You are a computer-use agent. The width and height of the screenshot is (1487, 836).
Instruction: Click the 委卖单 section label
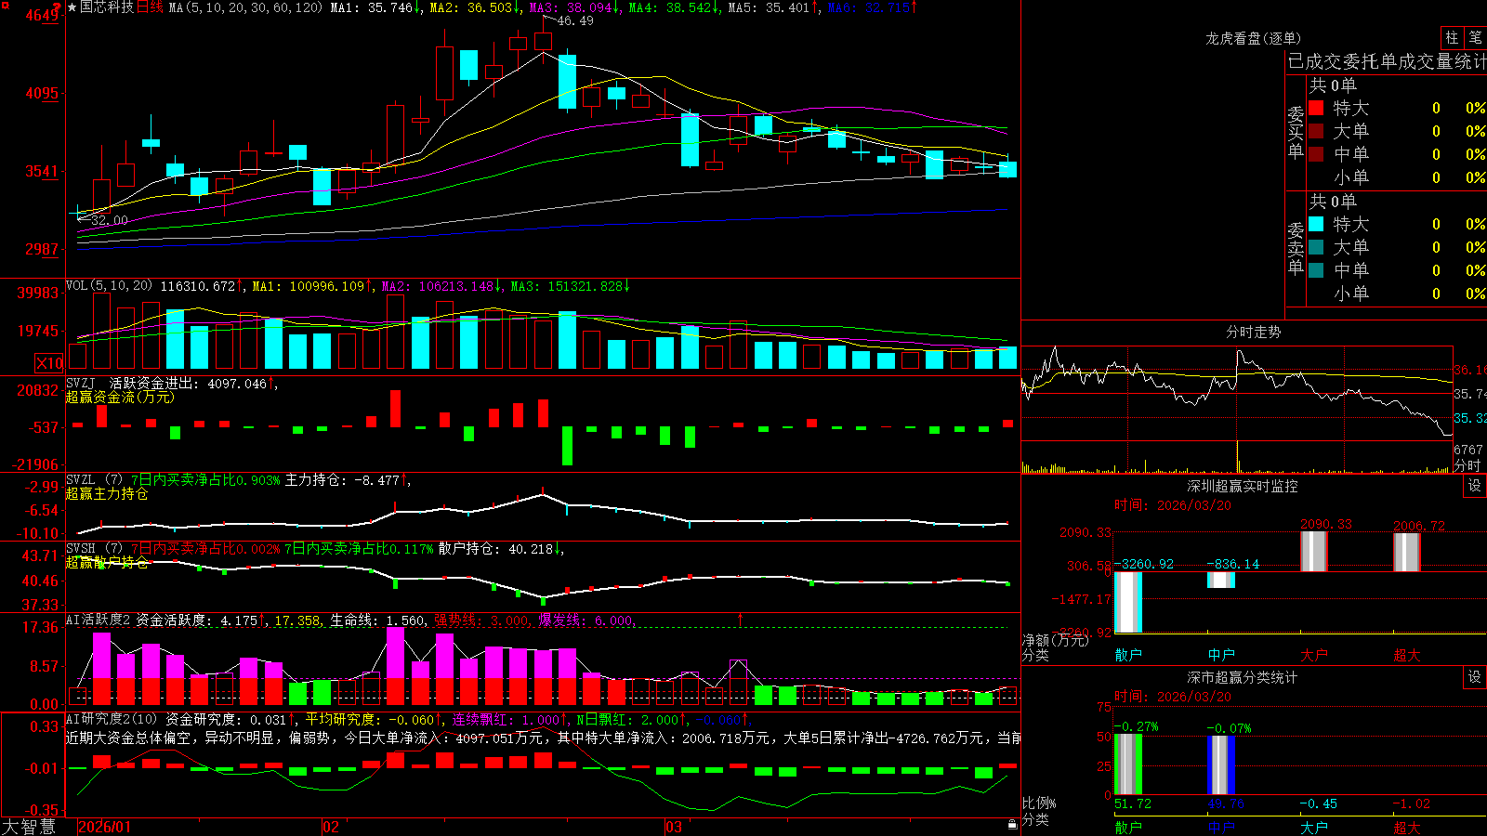(x=1296, y=248)
